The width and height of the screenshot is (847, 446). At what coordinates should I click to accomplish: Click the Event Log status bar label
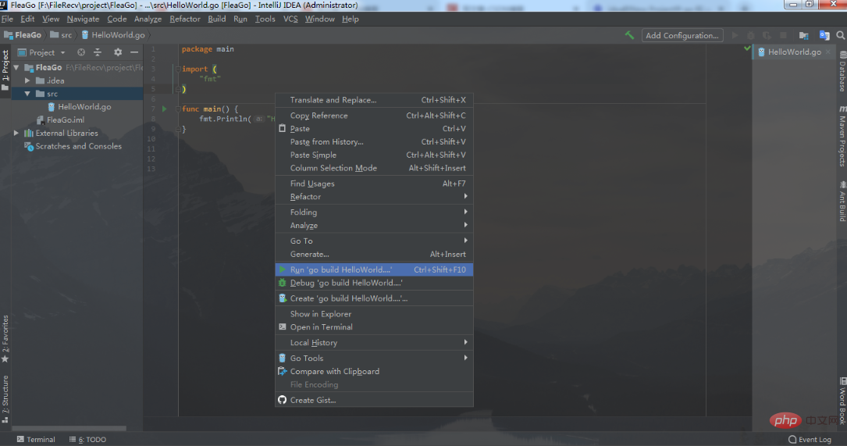[x=814, y=440]
